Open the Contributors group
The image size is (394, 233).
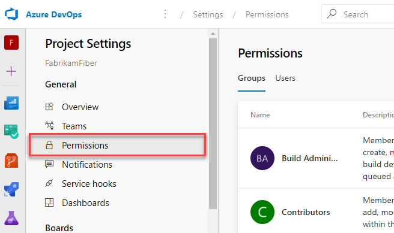[306, 212]
